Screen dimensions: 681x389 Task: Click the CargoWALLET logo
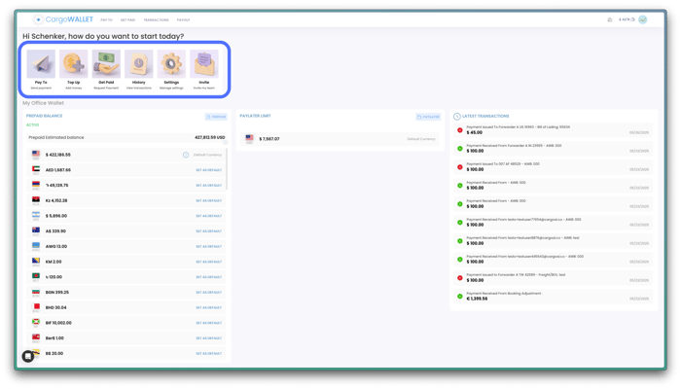[x=63, y=19]
